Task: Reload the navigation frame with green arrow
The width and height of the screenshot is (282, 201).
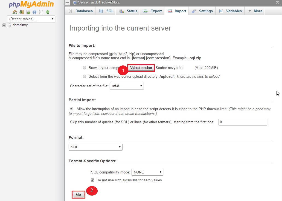Action: pyautogui.click(x=48, y=12)
